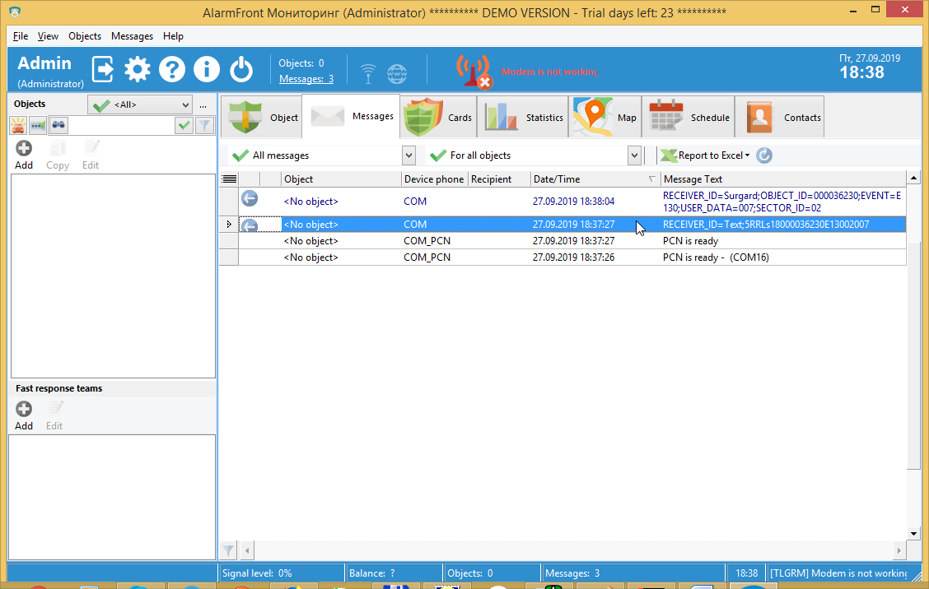The height and width of the screenshot is (589, 929).
Task: Open the For all objects dropdown
Action: 633,155
